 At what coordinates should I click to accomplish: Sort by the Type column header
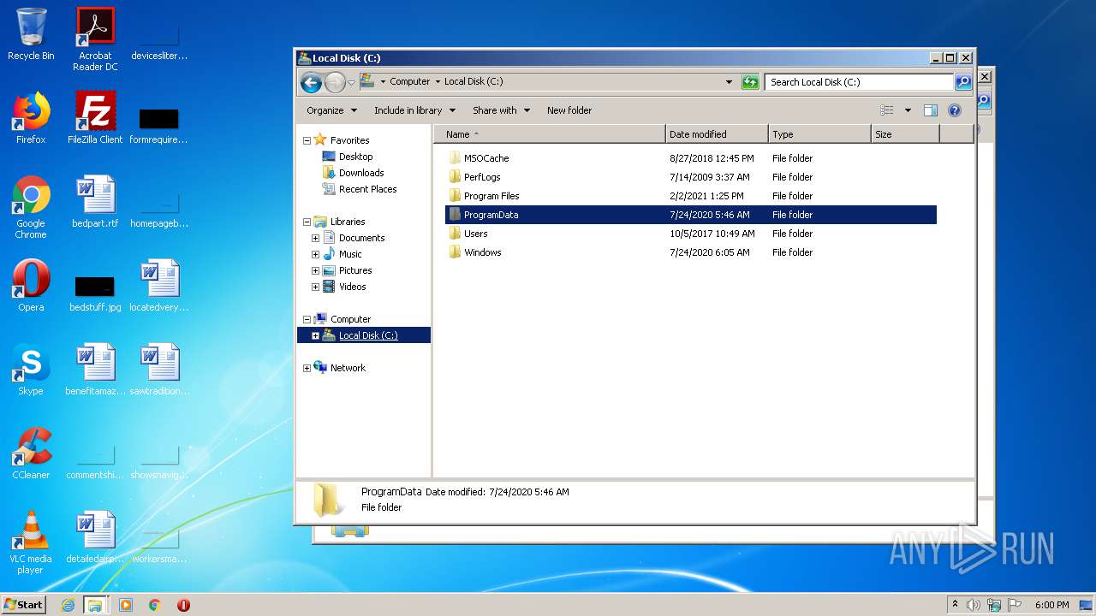click(819, 134)
